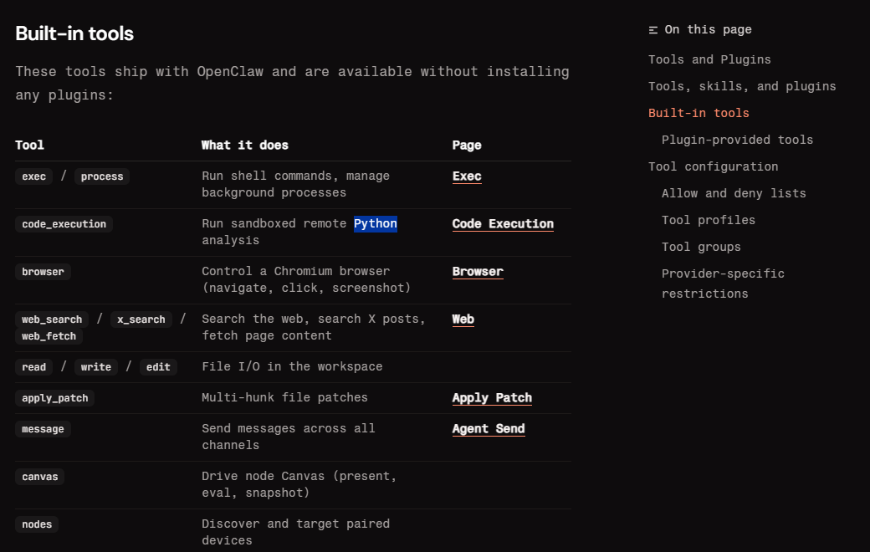Jump to Tools and Plugins section

[x=709, y=59]
